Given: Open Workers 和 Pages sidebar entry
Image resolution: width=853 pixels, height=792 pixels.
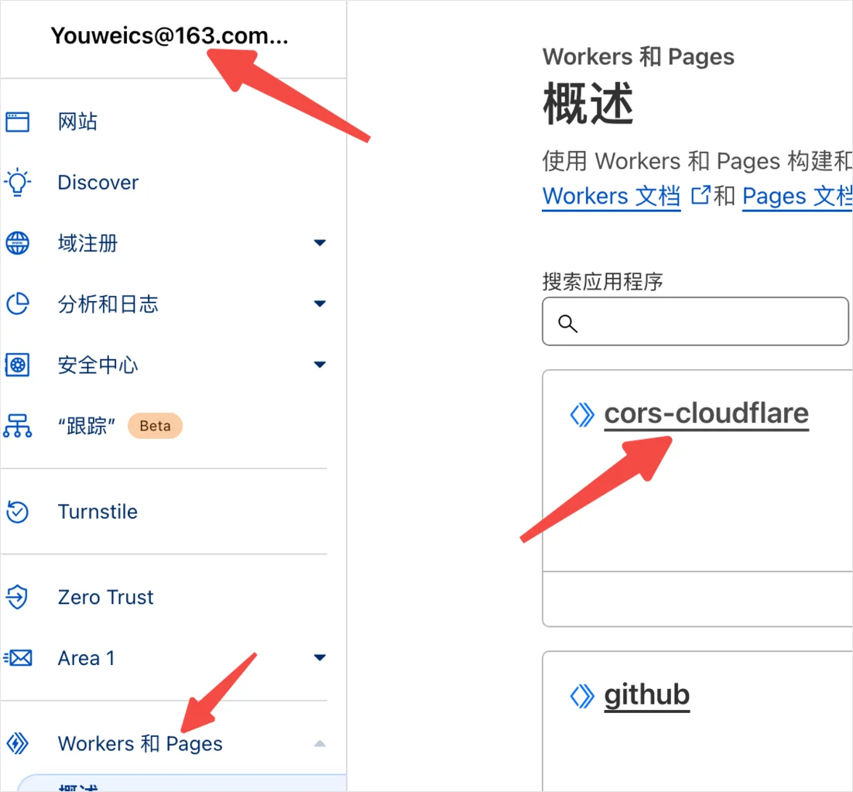Looking at the screenshot, I should [140, 743].
